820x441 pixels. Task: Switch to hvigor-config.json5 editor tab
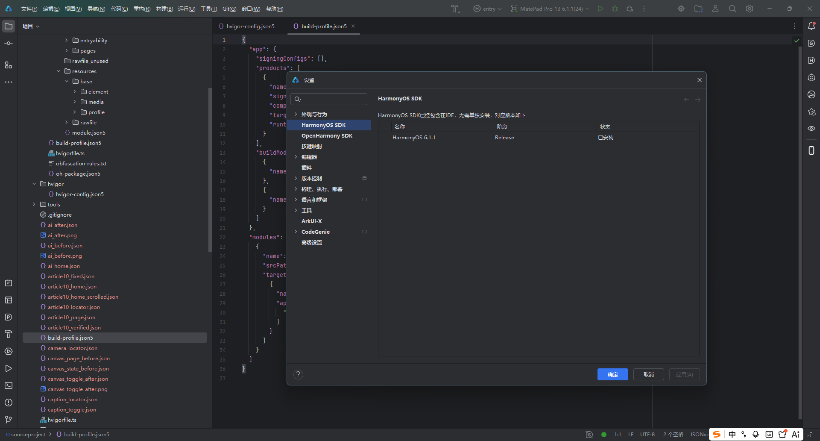pyautogui.click(x=246, y=26)
